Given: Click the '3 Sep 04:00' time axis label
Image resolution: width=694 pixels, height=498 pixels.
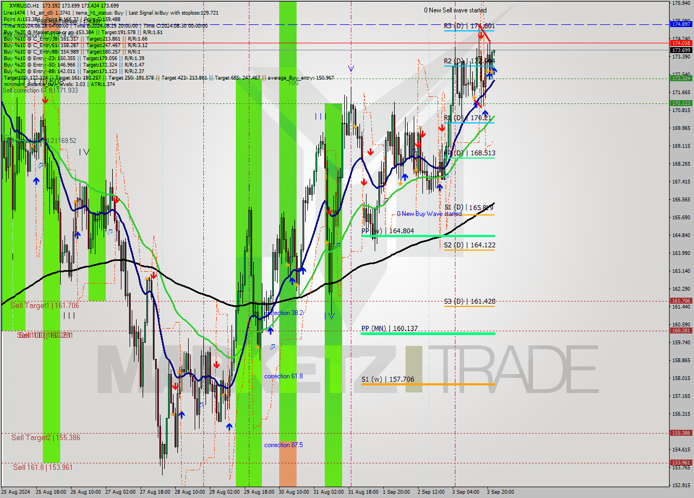Looking at the screenshot, I should click(x=466, y=492).
